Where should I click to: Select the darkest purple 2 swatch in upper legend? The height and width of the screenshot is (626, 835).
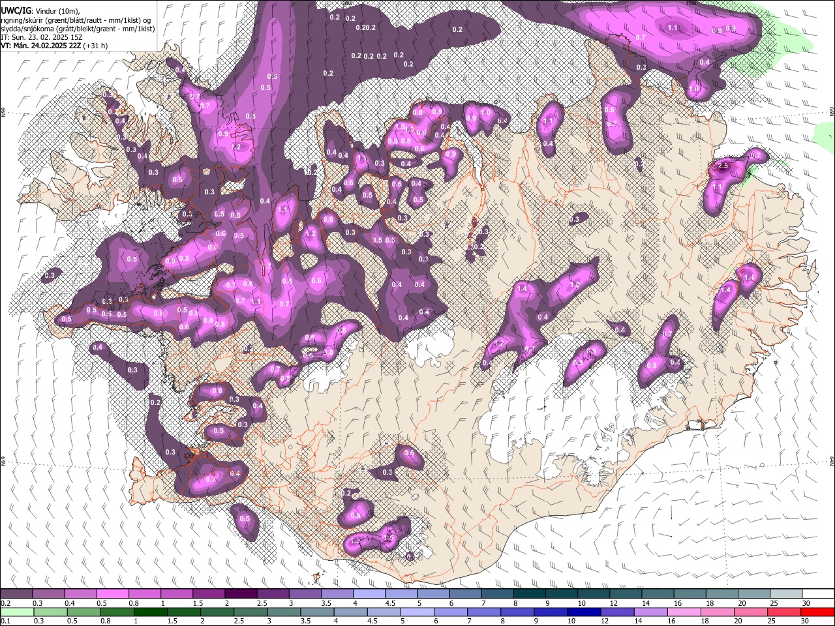pos(240,593)
